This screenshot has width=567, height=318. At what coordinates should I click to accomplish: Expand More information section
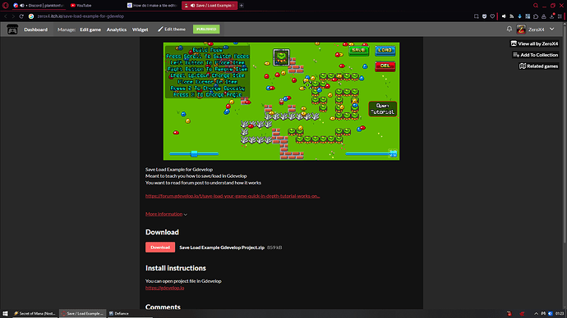[166, 214]
